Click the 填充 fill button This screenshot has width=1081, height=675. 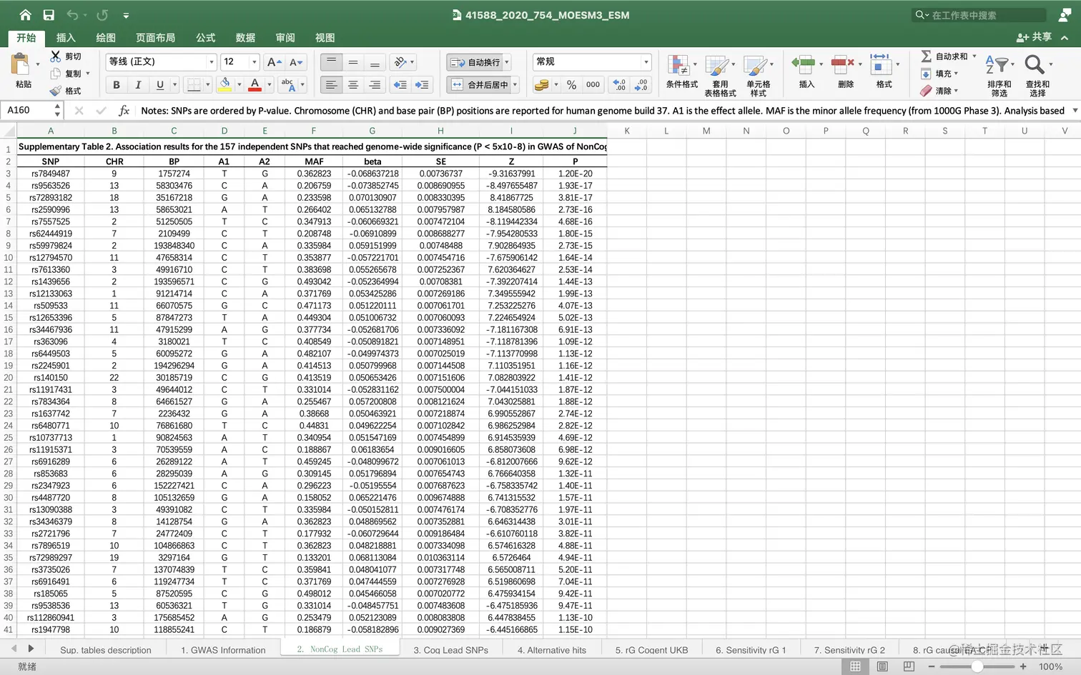[x=939, y=74]
